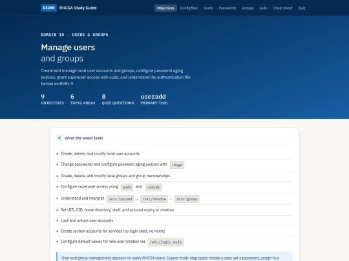Select the 8 Quiz Questions stat
Viewport: 349px width, 261px height.
click(x=118, y=99)
